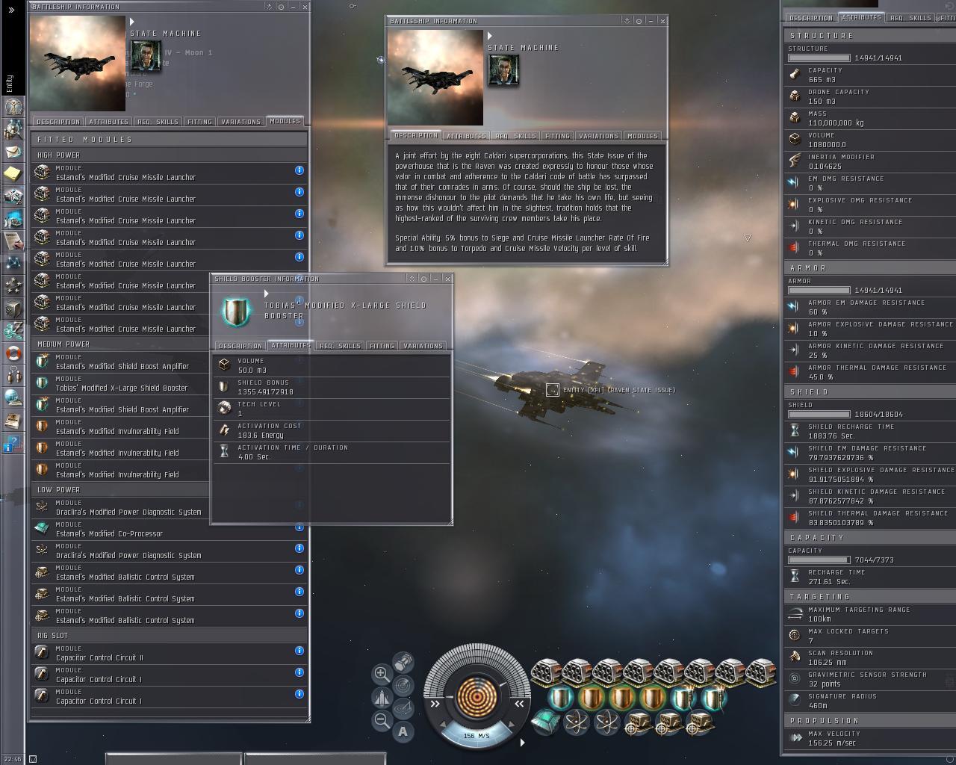The width and height of the screenshot is (956, 765).
Task: Show info for Capacitor Control Circuit II row
Action: pyautogui.click(x=299, y=651)
